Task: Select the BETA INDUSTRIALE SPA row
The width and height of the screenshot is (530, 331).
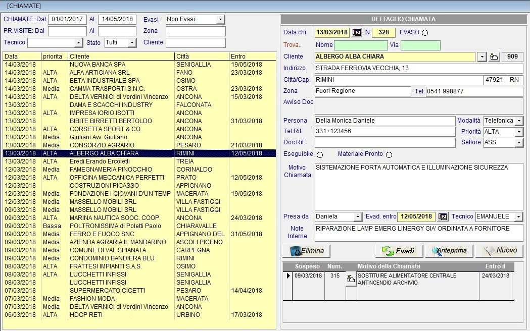Action: click(x=139, y=81)
